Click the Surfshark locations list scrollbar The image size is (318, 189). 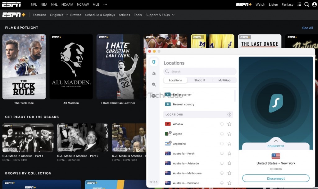click(x=235, y=96)
